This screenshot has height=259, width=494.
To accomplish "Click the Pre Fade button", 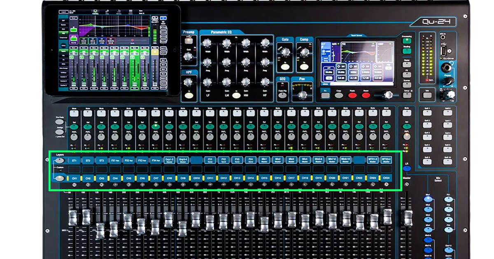I will (x=60, y=122).
